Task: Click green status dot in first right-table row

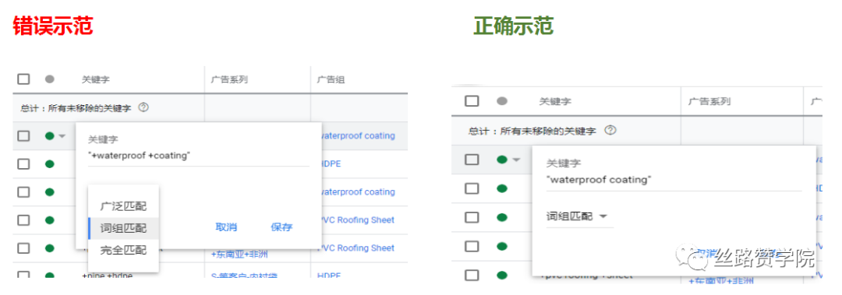Action: click(x=503, y=160)
